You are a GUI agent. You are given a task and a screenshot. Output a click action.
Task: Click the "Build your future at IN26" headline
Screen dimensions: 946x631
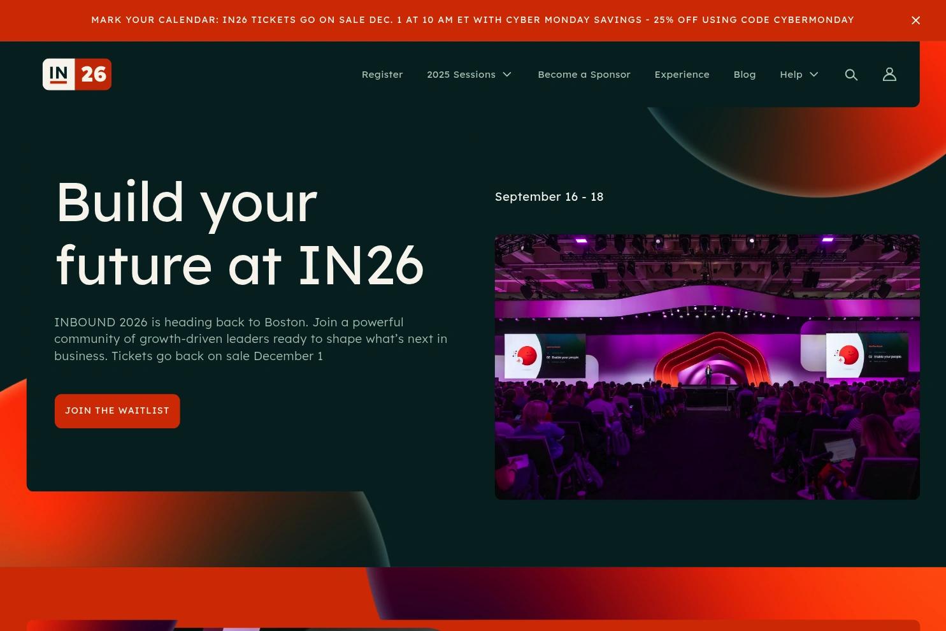pos(240,233)
